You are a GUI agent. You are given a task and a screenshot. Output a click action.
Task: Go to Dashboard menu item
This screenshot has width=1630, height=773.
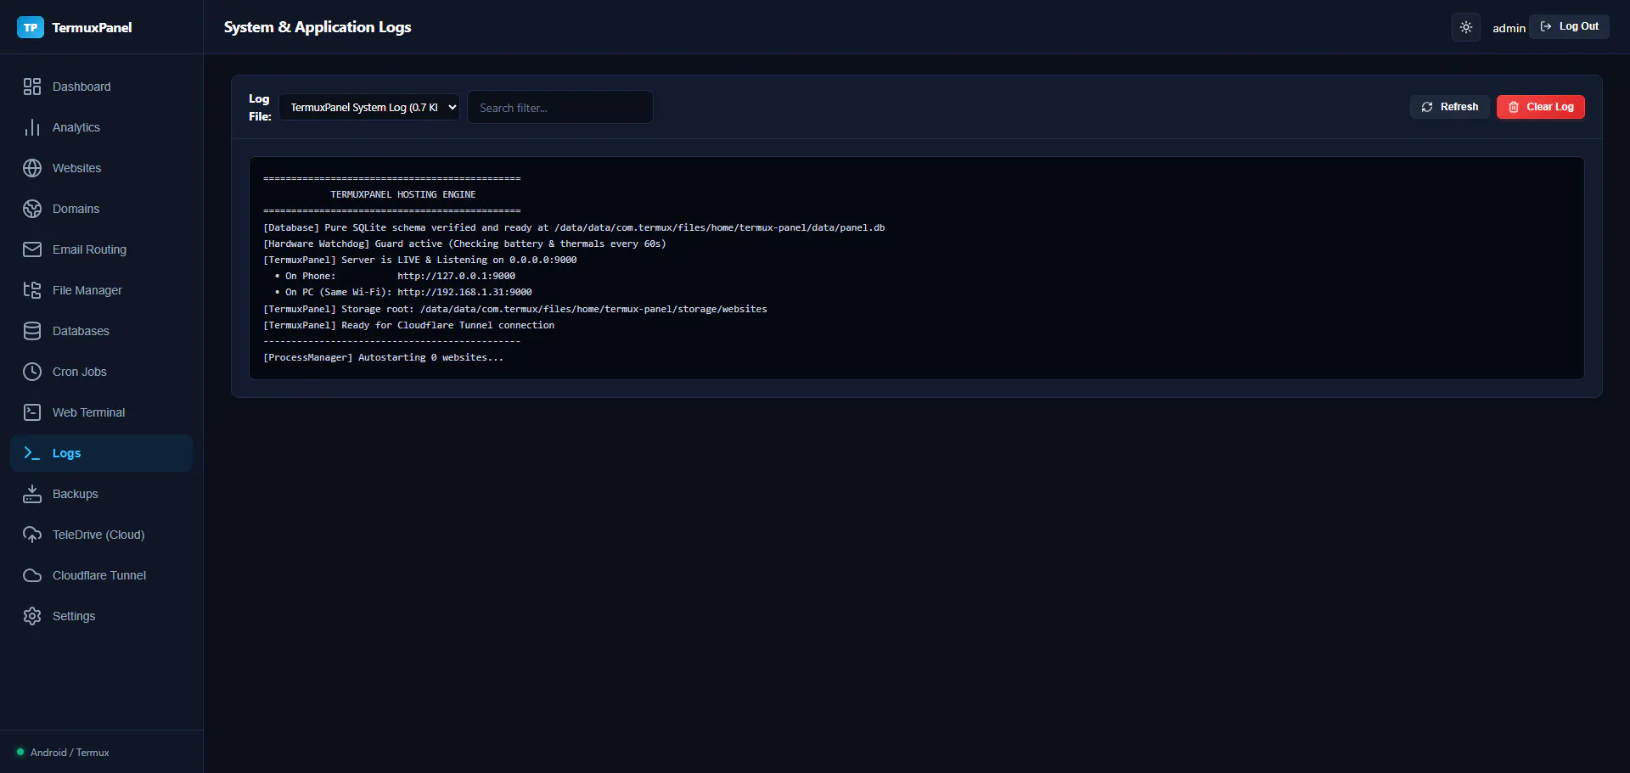point(102,87)
